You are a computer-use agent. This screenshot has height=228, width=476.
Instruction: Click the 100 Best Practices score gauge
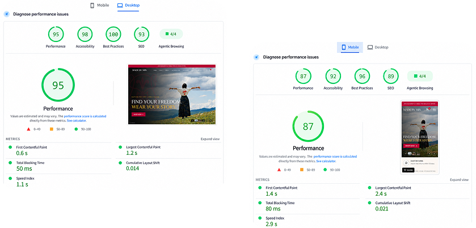pos(113,34)
